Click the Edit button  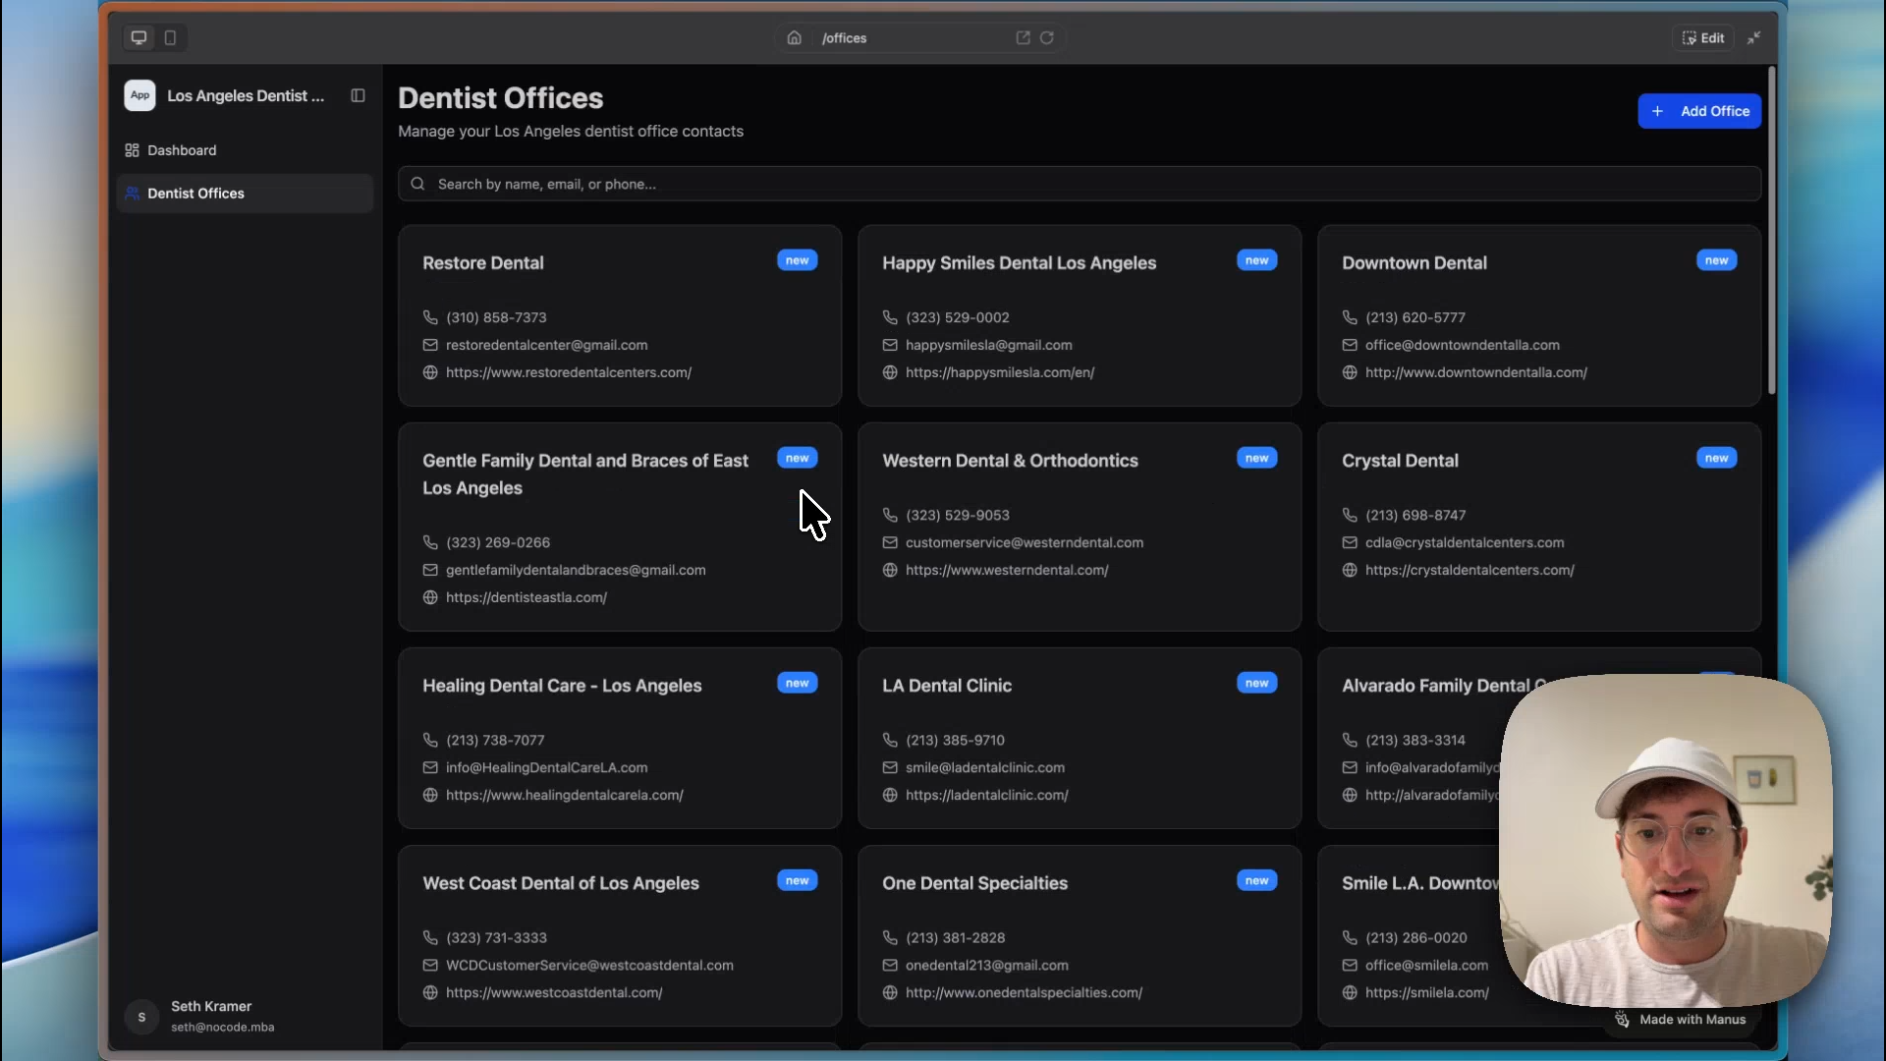click(x=1702, y=38)
